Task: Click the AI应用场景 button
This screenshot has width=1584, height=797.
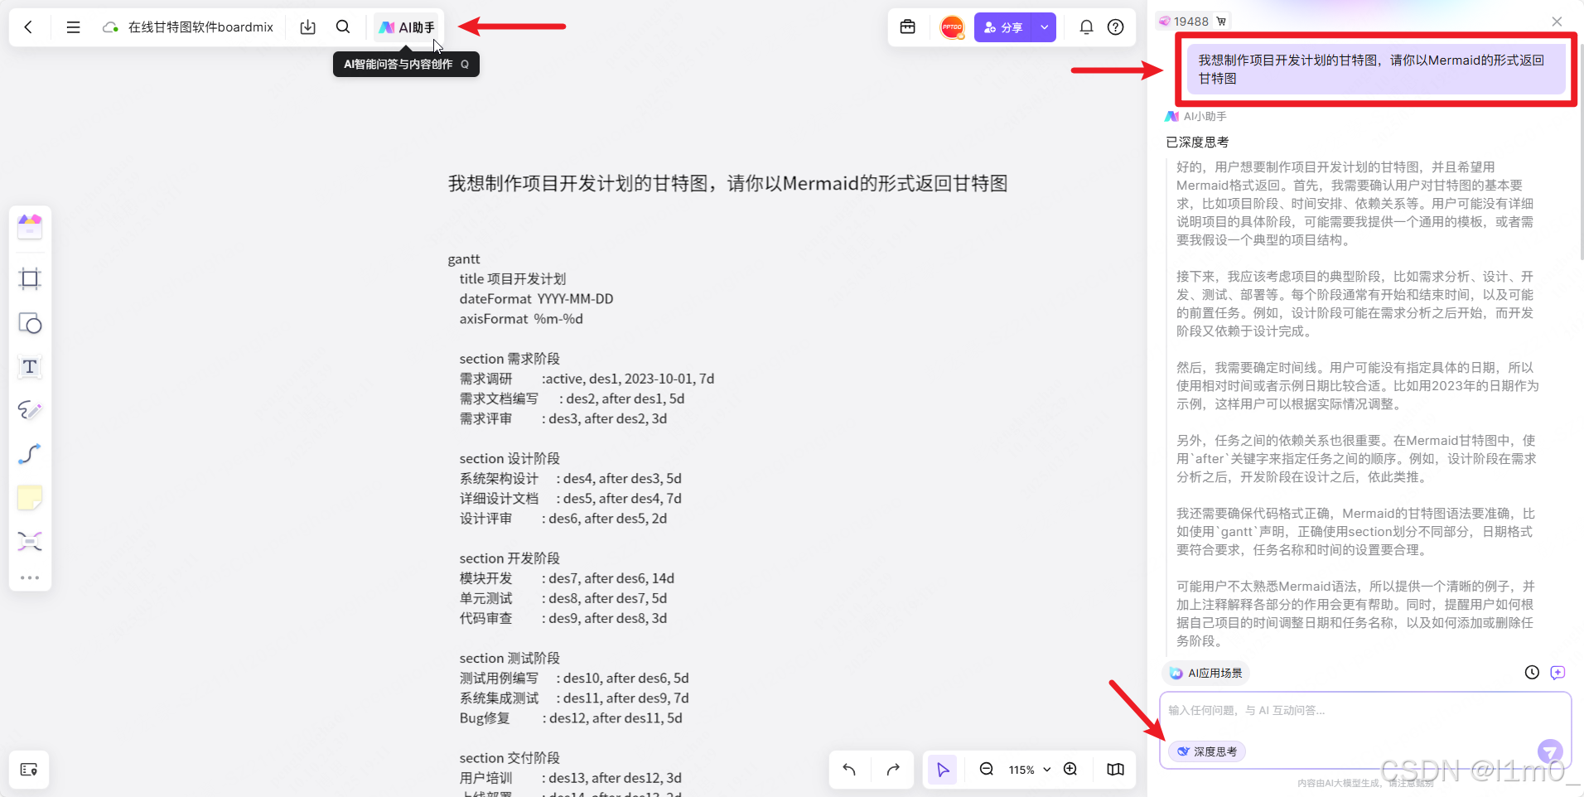Action: pyautogui.click(x=1206, y=673)
